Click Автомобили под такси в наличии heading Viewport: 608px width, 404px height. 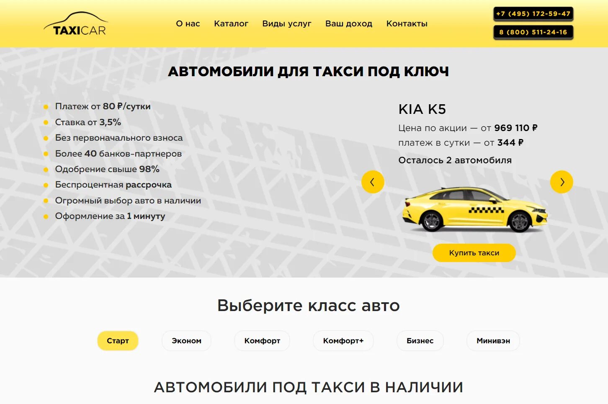point(309,387)
